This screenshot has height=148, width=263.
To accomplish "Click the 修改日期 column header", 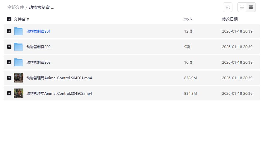I will (230, 19).
